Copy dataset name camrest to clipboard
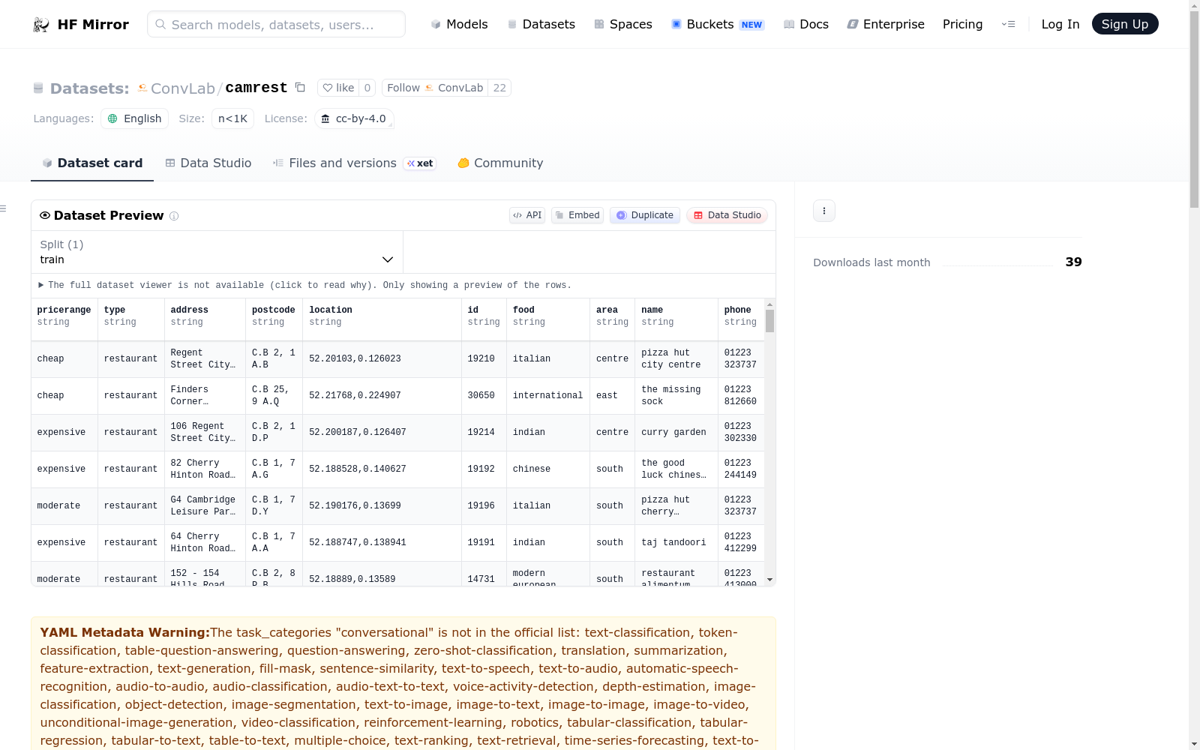 click(x=300, y=88)
